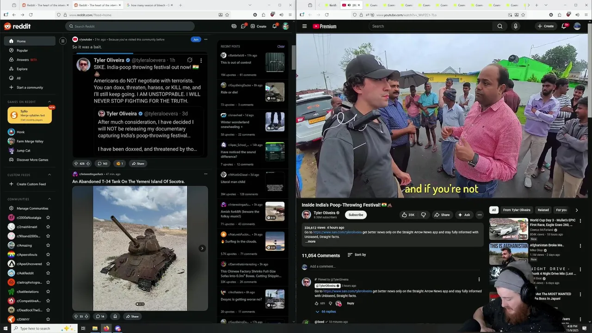Image resolution: width=592 pixels, height=333 pixels.
Task: Open the Sort by comments dropdown
Action: pos(357,255)
